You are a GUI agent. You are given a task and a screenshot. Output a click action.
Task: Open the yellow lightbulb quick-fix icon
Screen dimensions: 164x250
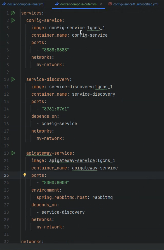coord(25,175)
